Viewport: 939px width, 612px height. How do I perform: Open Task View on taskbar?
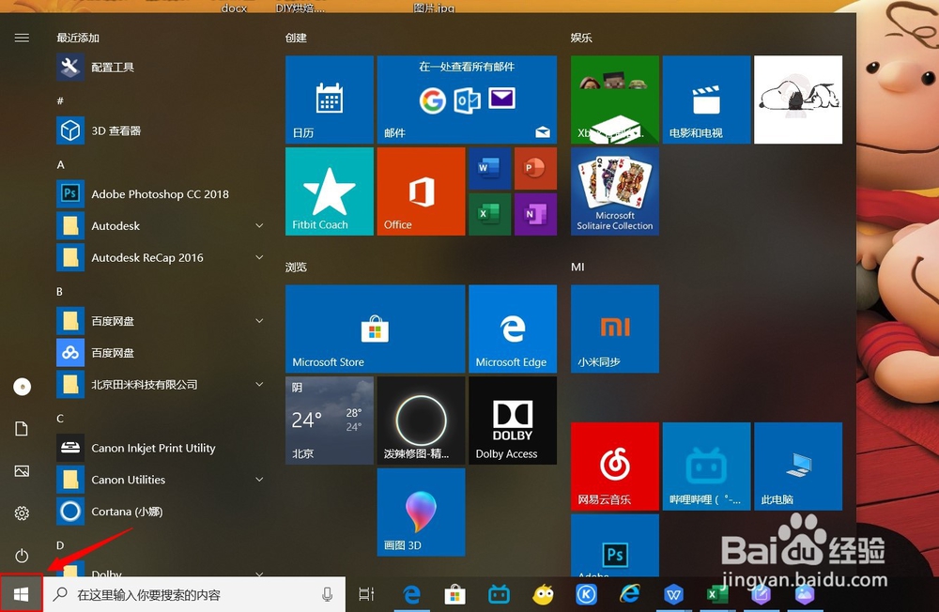tap(366, 594)
